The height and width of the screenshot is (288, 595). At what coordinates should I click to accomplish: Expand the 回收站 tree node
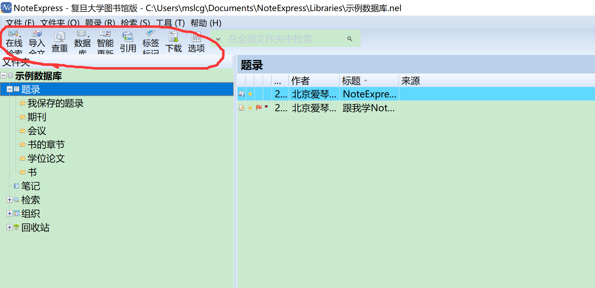click(x=10, y=227)
